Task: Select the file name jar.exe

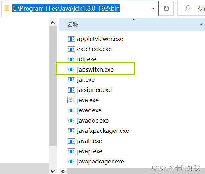Action: pos(86,80)
